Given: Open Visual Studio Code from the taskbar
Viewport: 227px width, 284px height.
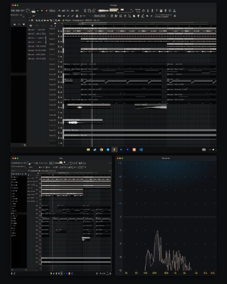Looking at the screenshot, I should (141, 149).
